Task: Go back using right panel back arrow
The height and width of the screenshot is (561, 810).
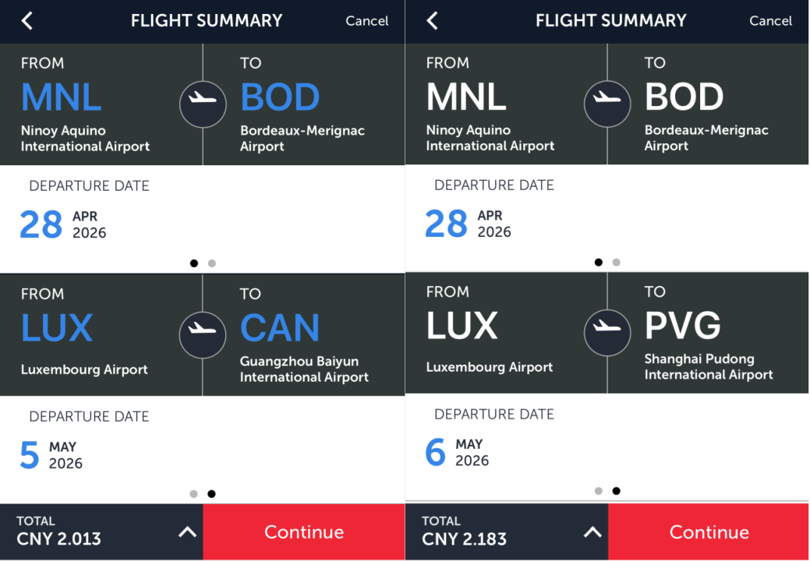Action: click(x=433, y=21)
